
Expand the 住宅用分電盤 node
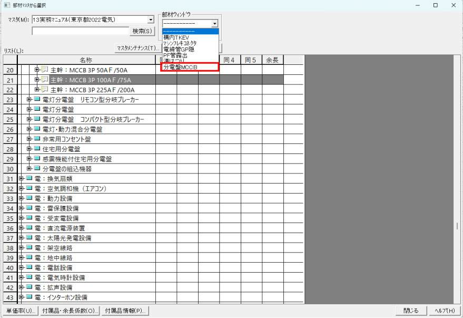[x=29, y=149]
